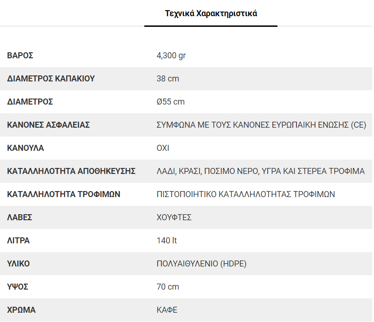Open the Τεχνικά Χαρακτηριστικά tab
Viewport: 374px width, 322px height.
211,13
